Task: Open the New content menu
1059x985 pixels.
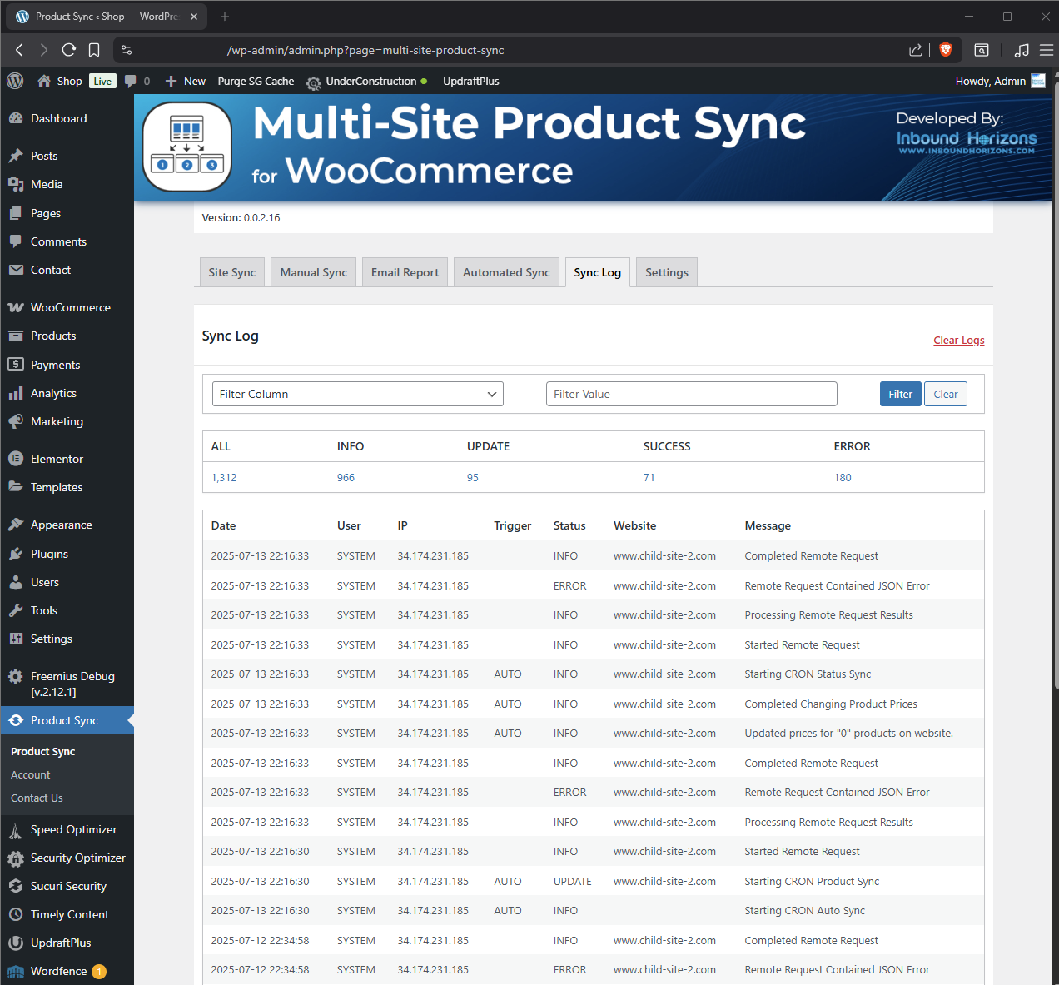Action: click(x=186, y=81)
